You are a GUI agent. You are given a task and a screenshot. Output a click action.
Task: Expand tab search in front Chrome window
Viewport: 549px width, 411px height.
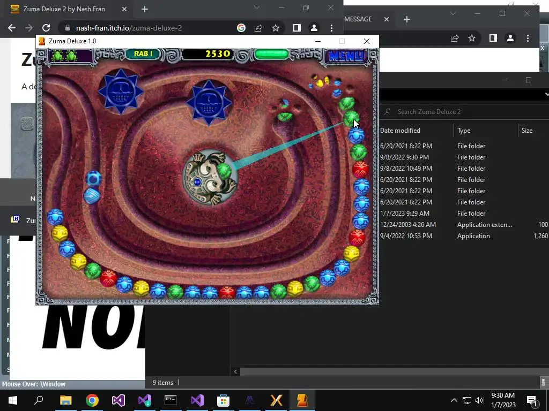tap(257, 7)
